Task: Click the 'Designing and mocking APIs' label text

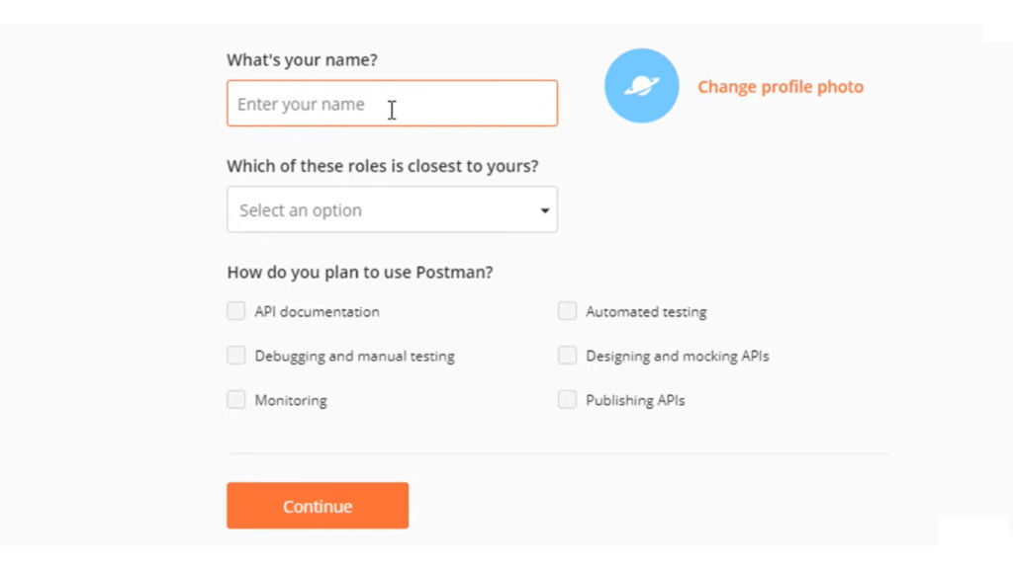Action: pos(677,357)
